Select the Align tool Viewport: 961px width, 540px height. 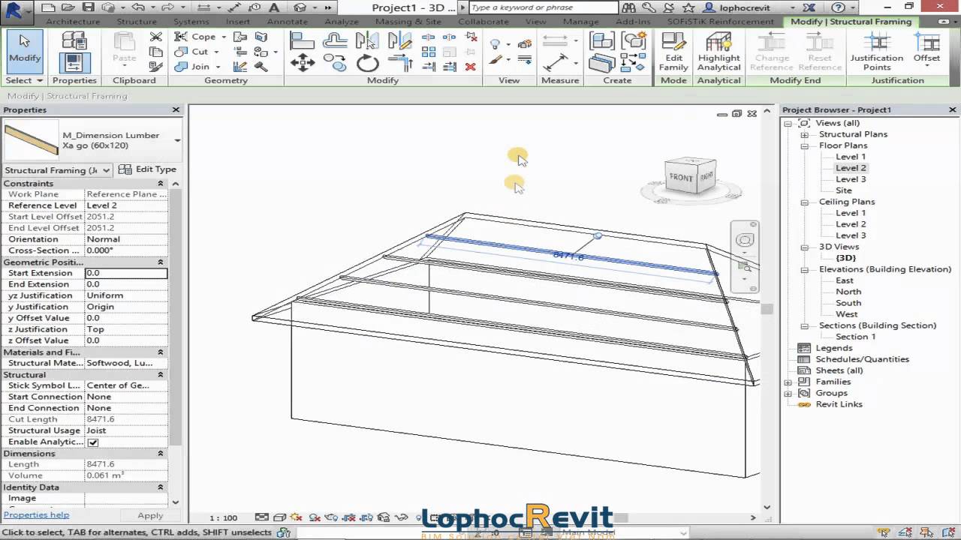pyautogui.click(x=302, y=40)
